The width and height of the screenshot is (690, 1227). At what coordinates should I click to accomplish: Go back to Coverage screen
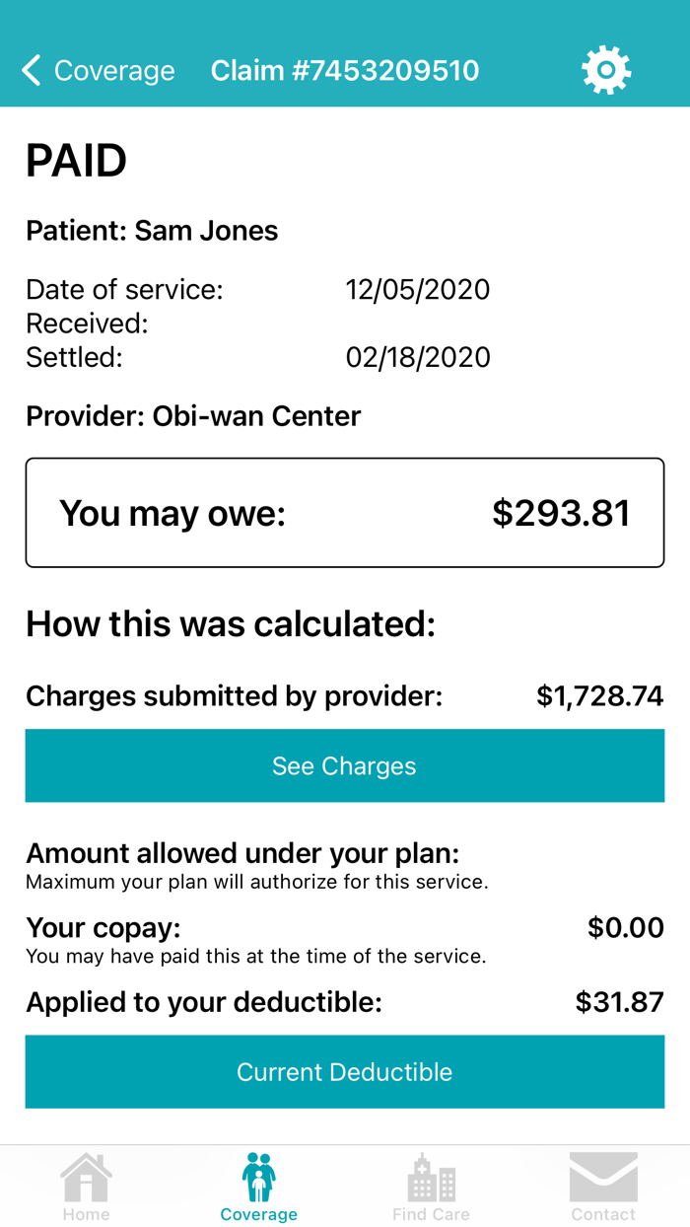(113, 71)
